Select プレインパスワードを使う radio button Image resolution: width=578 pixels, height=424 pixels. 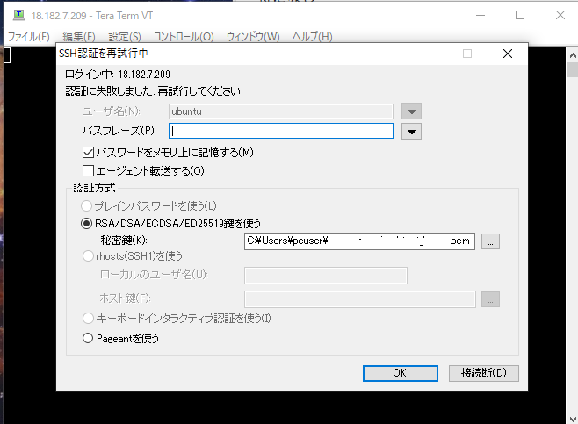tap(86, 206)
